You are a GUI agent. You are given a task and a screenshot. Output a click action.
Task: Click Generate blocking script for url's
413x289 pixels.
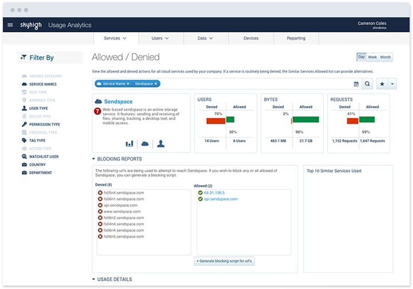point(224,261)
